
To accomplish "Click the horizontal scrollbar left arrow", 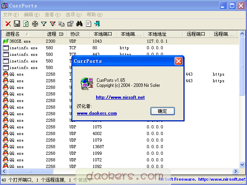I will [x=4, y=171].
